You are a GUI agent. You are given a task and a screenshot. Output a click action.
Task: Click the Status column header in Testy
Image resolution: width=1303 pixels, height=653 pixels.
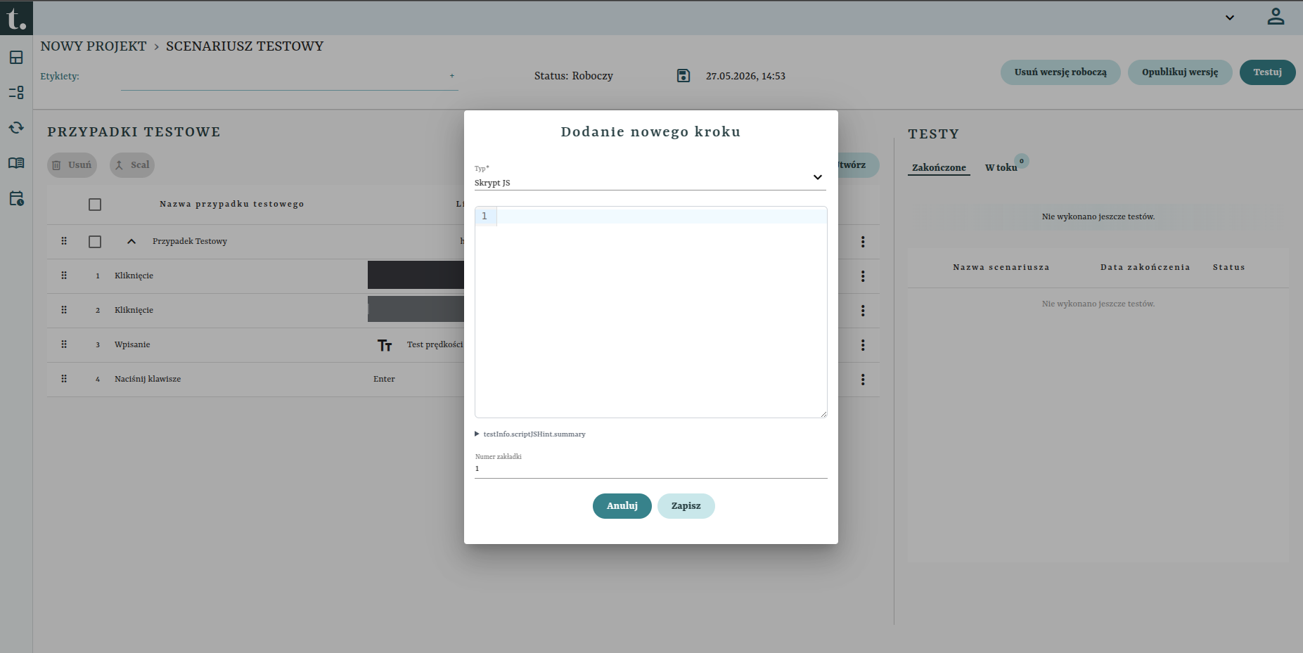(x=1229, y=267)
